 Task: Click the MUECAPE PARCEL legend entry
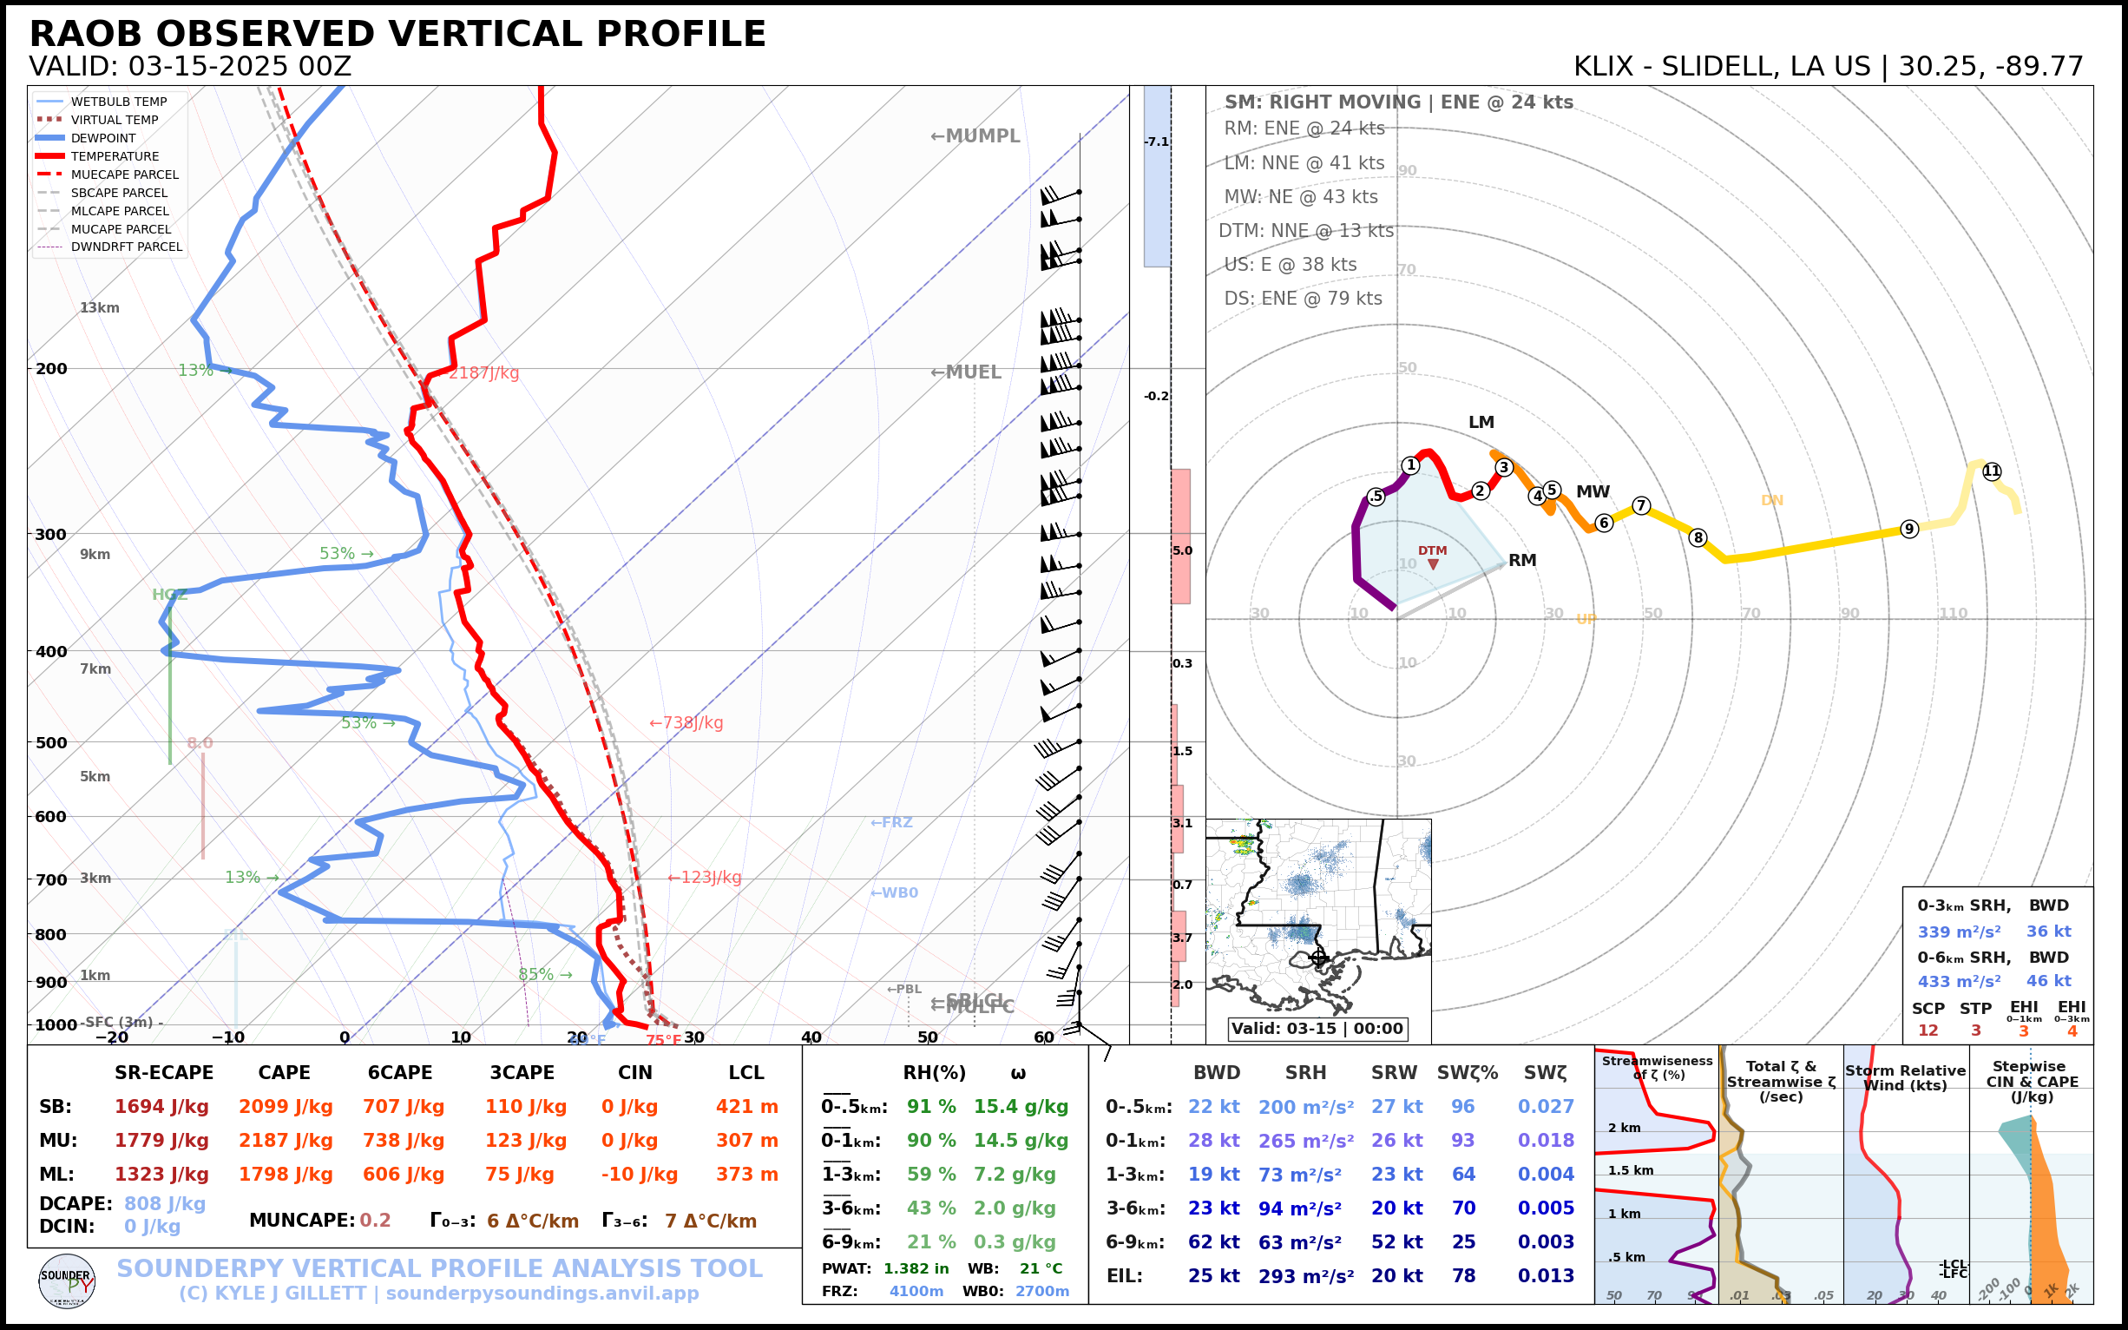pos(124,175)
